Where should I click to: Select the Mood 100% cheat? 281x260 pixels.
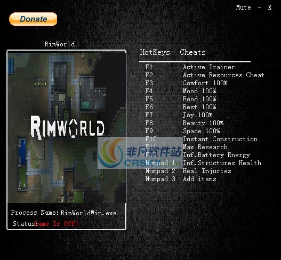point(199,91)
